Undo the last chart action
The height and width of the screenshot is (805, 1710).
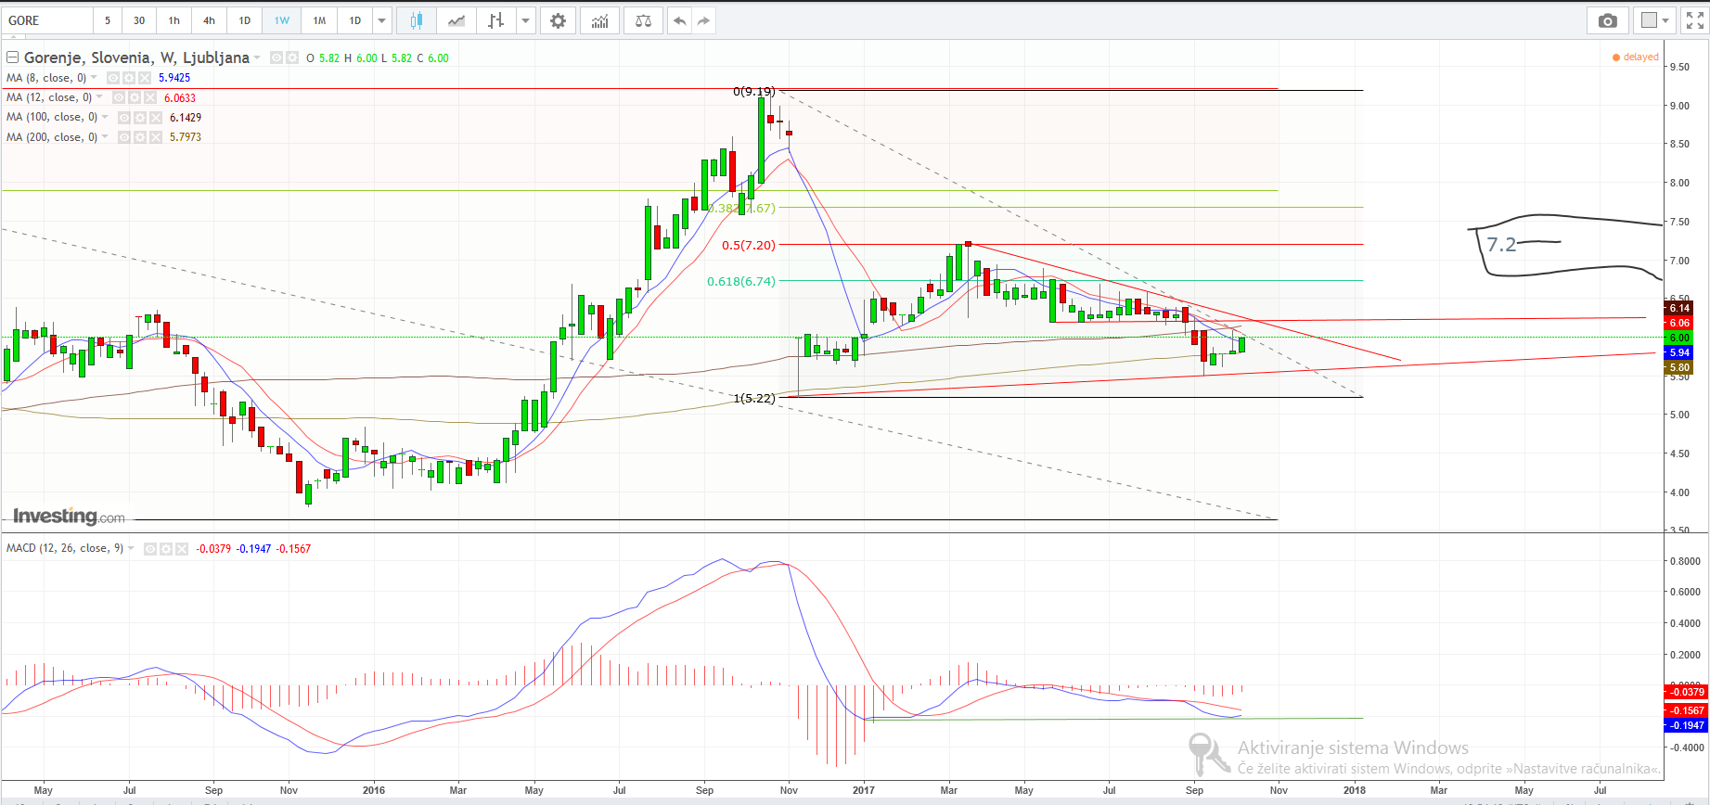click(680, 20)
